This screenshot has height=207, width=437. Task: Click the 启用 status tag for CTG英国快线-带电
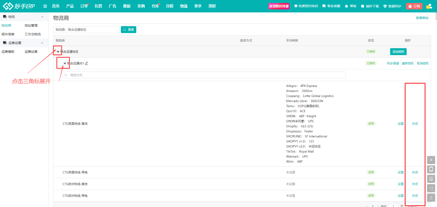[371, 172]
